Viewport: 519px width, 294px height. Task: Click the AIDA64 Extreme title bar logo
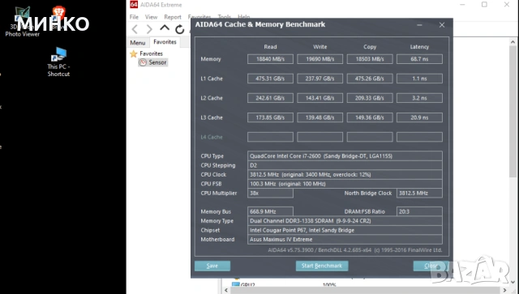(x=134, y=5)
